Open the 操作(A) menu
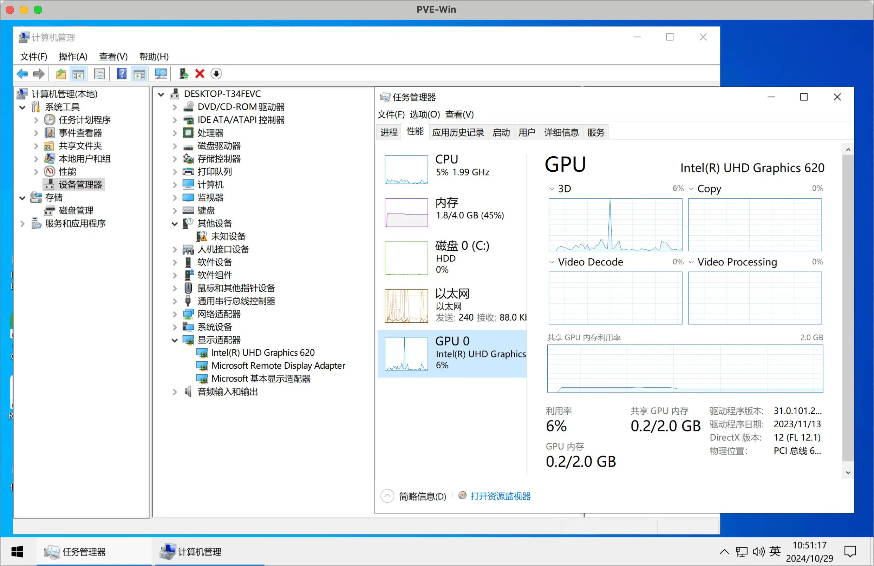 (73, 57)
